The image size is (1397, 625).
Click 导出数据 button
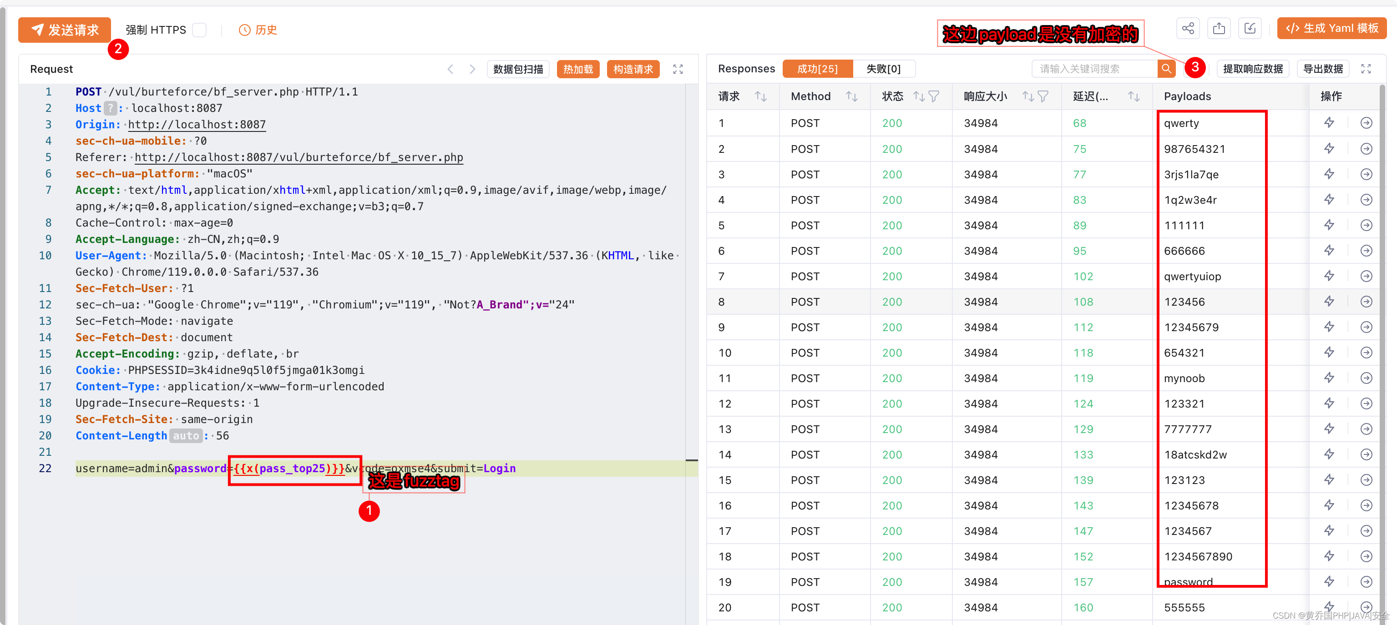pos(1323,69)
